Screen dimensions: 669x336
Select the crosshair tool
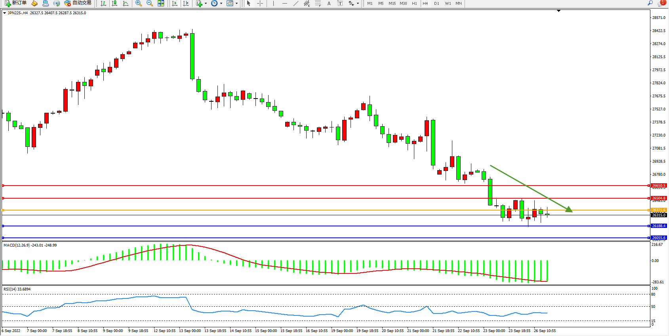(260, 3)
